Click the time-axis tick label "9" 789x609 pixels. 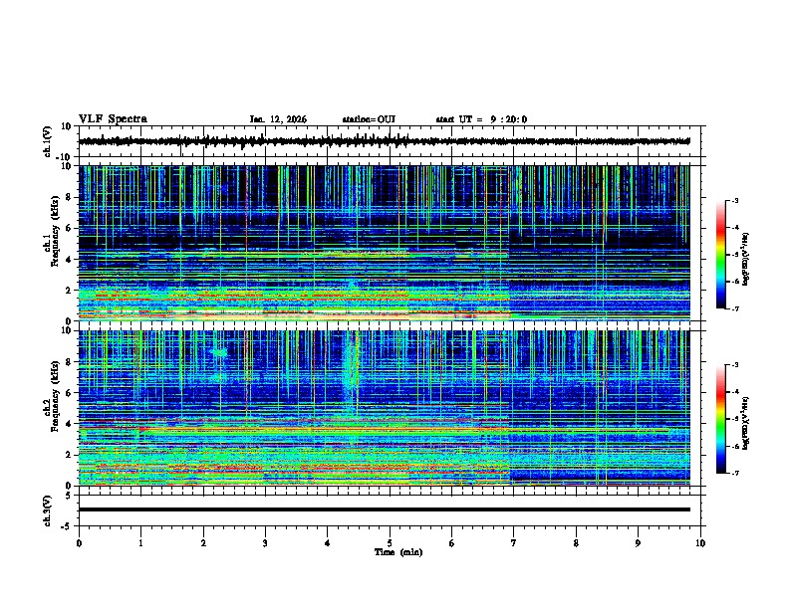tap(638, 543)
